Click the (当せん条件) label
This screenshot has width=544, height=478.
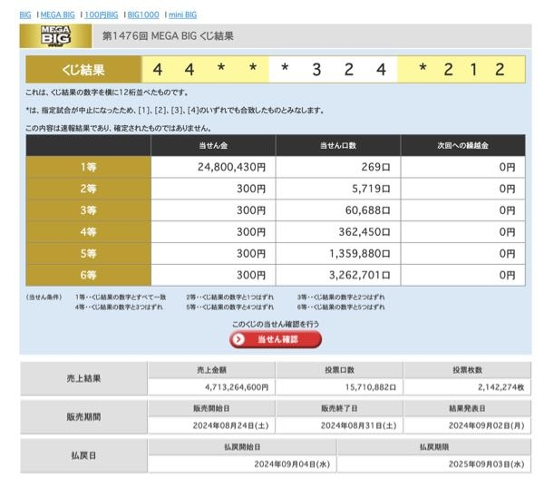44,298
